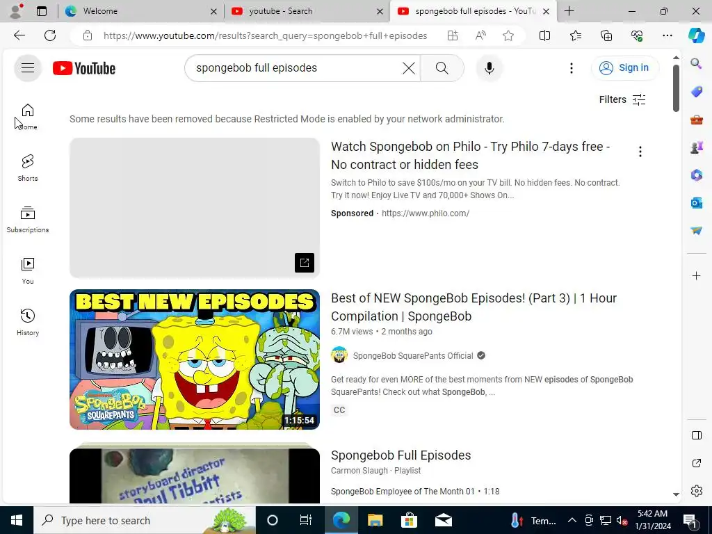This screenshot has width=712, height=534.
Task: Focus the YouTube search input field
Action: (x=298, y=68)
